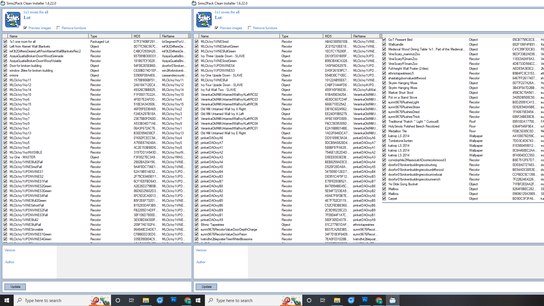
Task: Click the Sims2Pack icon in the left title bar
Action: coord(3,3)
